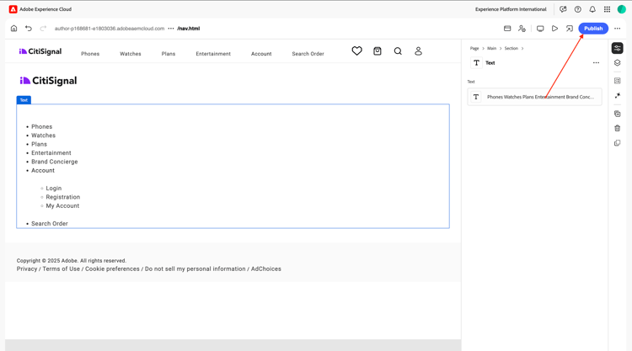Screen dimensions: 632x351
Task: Open page in new window icon
Action: coord(569,28)
